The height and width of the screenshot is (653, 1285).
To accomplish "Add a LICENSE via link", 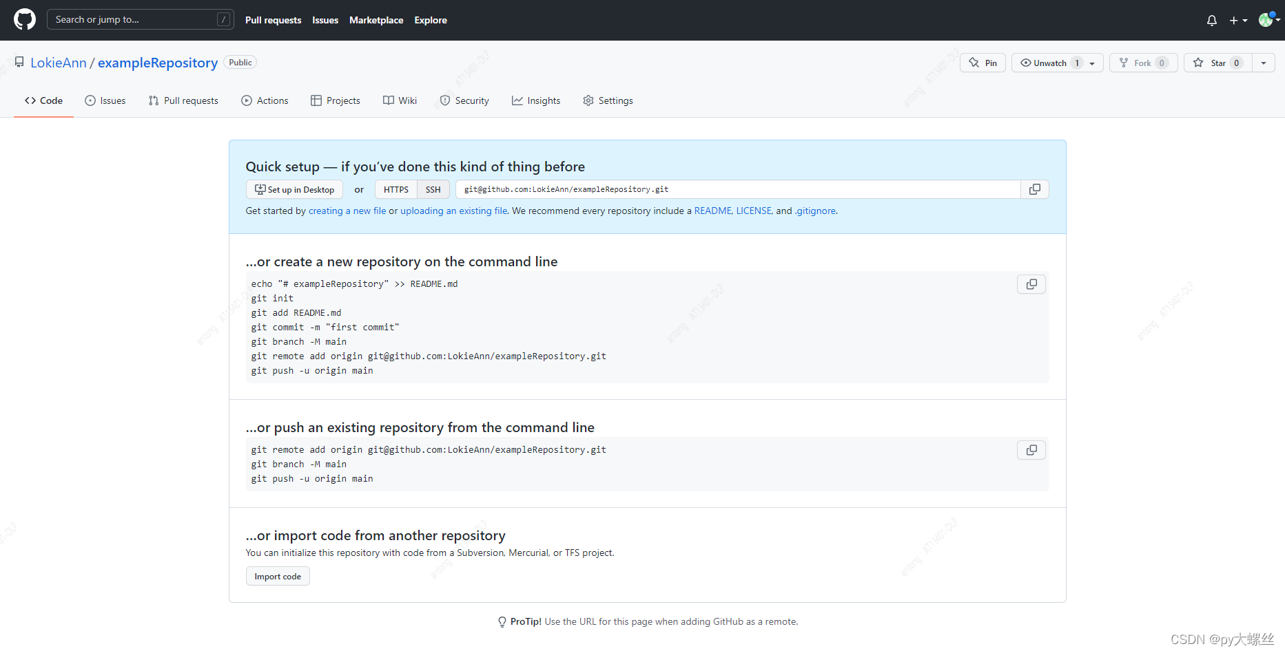I will (x=754, y=211).
